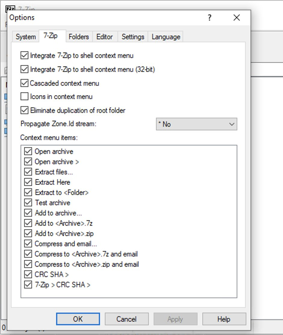The width and height of the screenshot is (283, 335).
Task: Open Help from the dialog button
Action: [x=224, y=319]
